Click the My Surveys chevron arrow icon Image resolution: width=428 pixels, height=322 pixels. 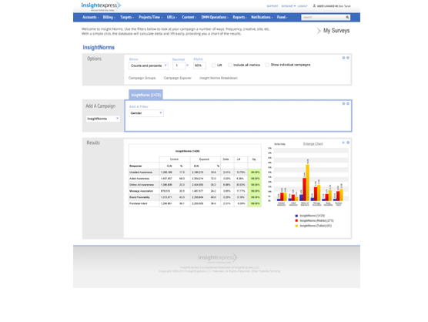click(319, 31)
